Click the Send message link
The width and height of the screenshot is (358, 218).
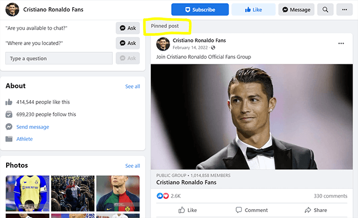pyautogui.click(x=32, y=127)
